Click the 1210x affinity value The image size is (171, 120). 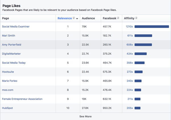coord(129,27)
